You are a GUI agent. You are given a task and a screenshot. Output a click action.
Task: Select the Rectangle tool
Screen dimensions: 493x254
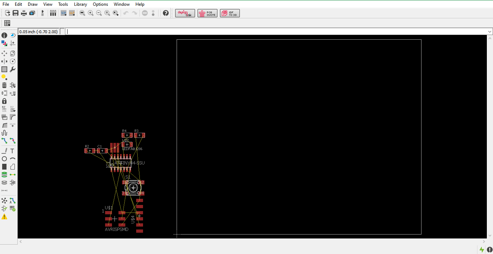click(x=4, y=167)
